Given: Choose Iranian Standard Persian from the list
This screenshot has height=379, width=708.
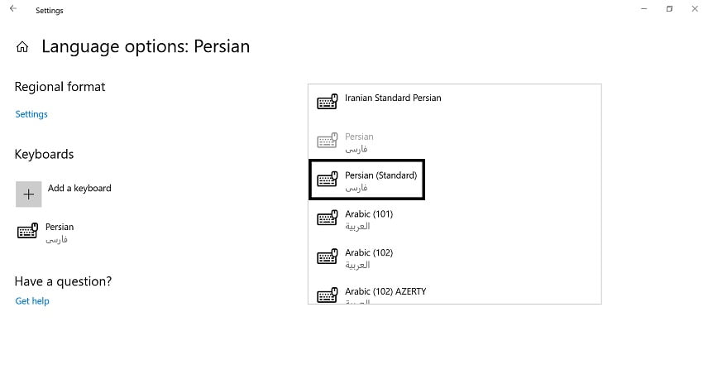Looking at the screenshot, I should [x=455, y=102].
